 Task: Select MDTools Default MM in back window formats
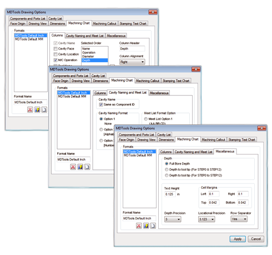(31, 39)
